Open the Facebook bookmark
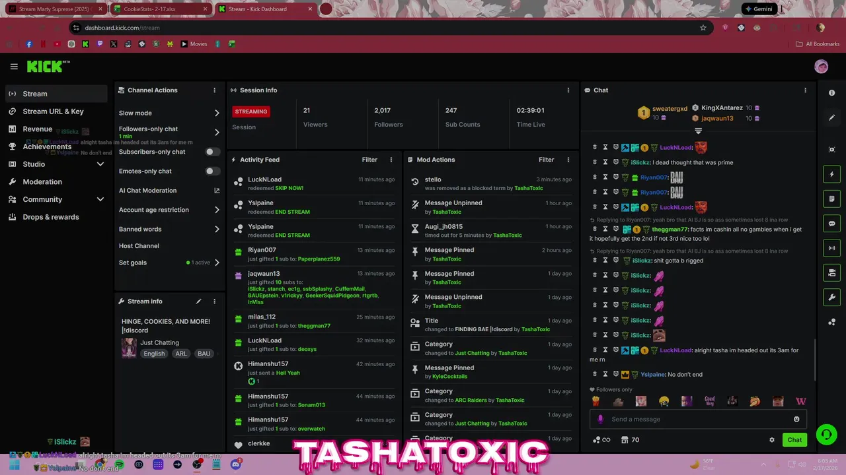The height and width of the screenshot is (475, 846). click(x=29, y=44)
